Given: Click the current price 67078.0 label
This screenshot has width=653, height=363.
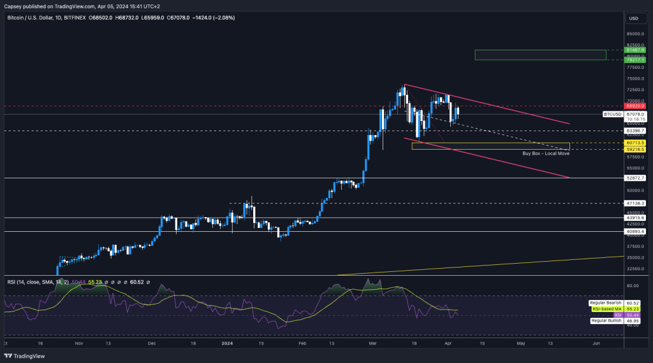Looking at the screenshot, I should [x=636, y=114].
